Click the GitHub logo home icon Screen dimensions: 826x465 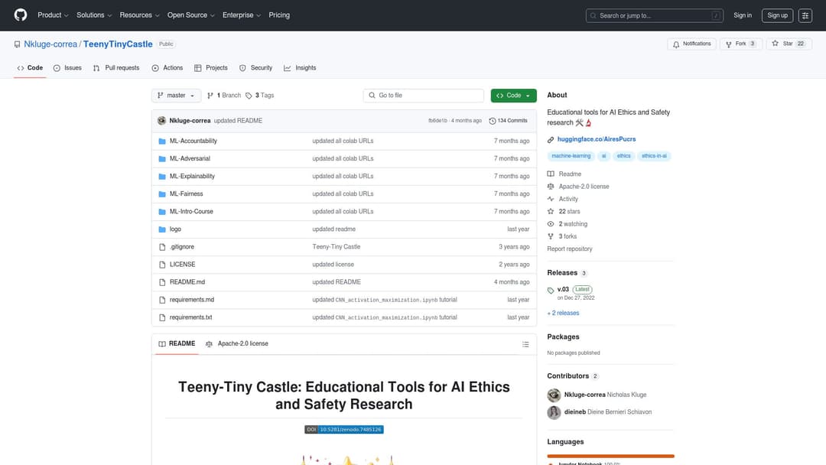(x=21, y=15)
